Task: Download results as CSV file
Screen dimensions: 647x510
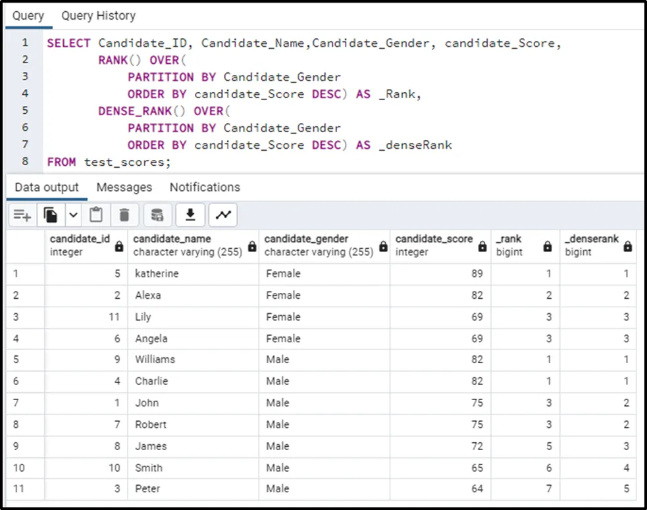Action: point(190,215)
